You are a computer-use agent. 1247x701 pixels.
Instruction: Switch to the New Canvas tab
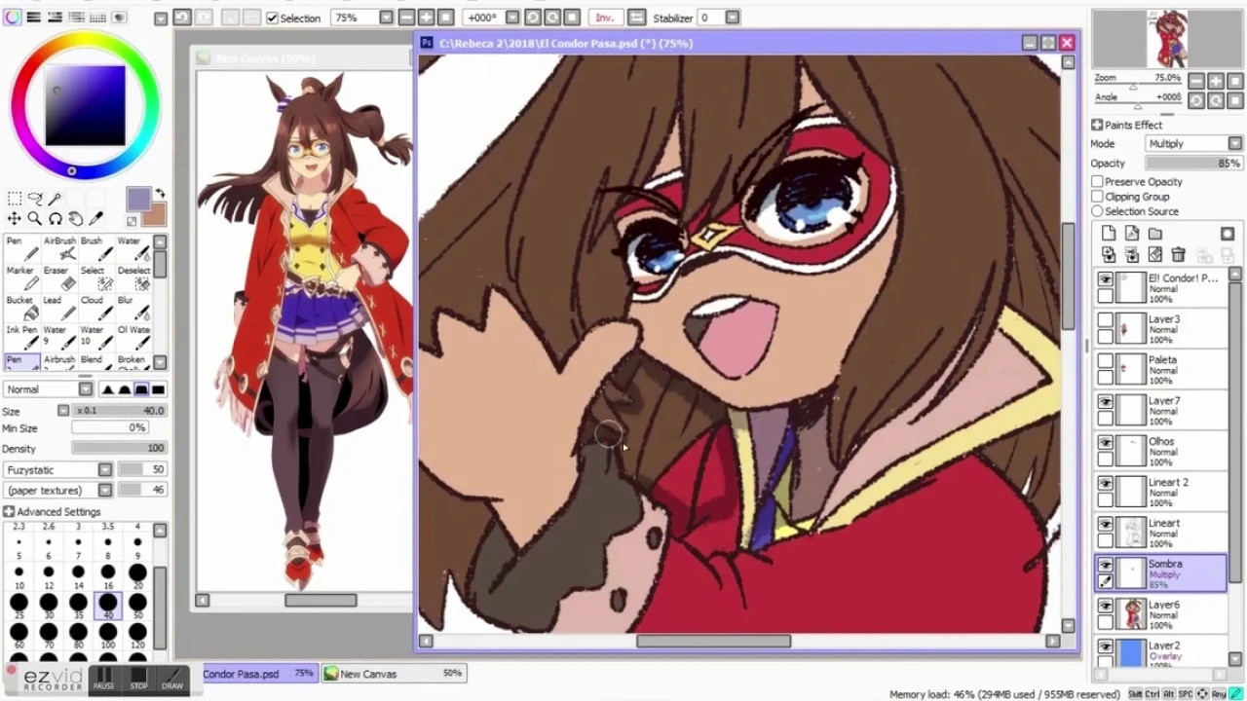tap(394, 674)
